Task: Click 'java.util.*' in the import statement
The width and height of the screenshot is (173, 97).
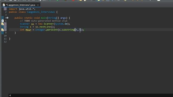Action: 26,9
